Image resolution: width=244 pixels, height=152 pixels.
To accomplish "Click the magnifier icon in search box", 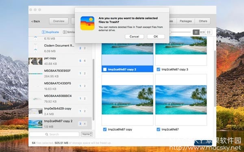I will (46, 134).
